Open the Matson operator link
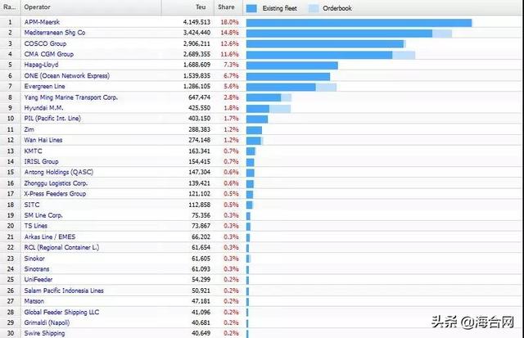Viewport: 524px width, 338px height. 34,301
